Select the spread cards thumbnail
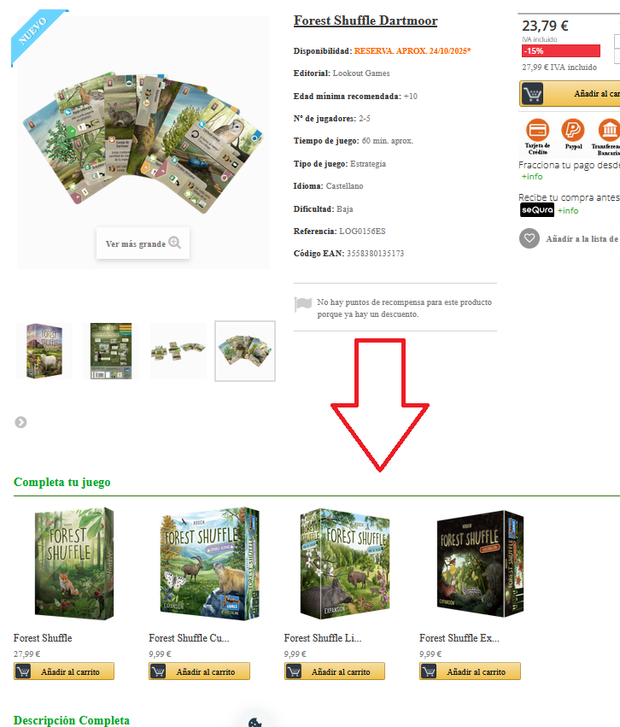Screen dimensions: 620x727 [178, 351]
